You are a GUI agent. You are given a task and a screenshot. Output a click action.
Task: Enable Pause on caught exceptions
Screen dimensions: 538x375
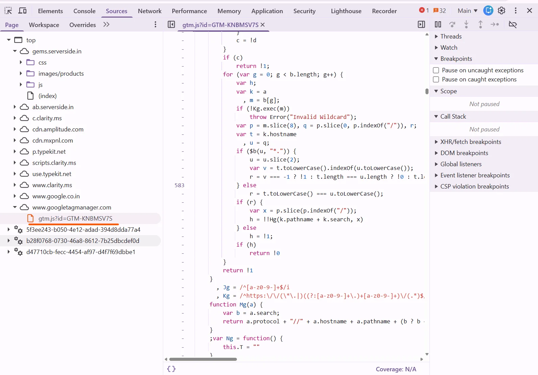(436, 79)
